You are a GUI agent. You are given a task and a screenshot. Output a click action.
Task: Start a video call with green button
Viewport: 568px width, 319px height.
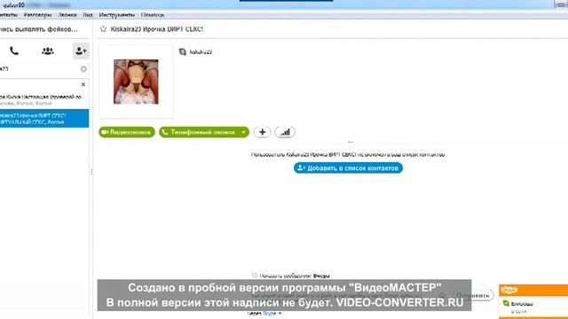(127, 132)
